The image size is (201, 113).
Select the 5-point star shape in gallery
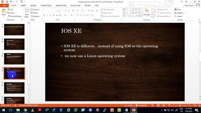139,16
